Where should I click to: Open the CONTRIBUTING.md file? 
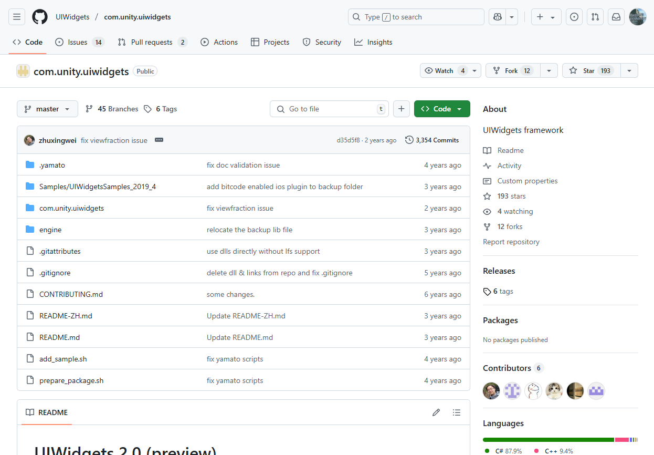tap(71, 294)
